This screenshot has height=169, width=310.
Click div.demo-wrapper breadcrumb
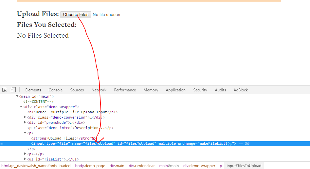coord(199,166)
